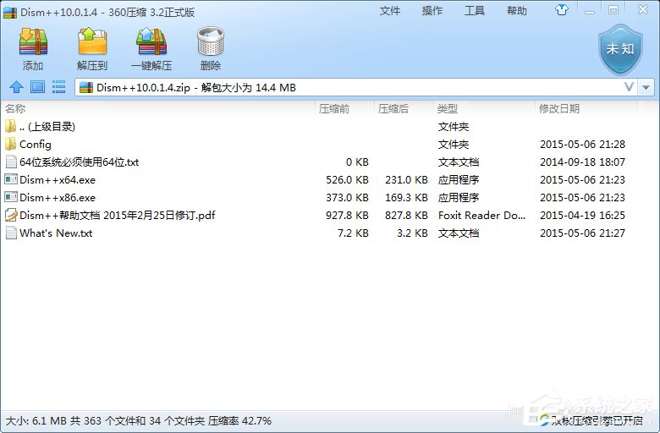Image resolution: width=660 pixels, height=433 pixels.
Task: Click the blue up-arrow parent directory icon
Action: coord(16,87)
